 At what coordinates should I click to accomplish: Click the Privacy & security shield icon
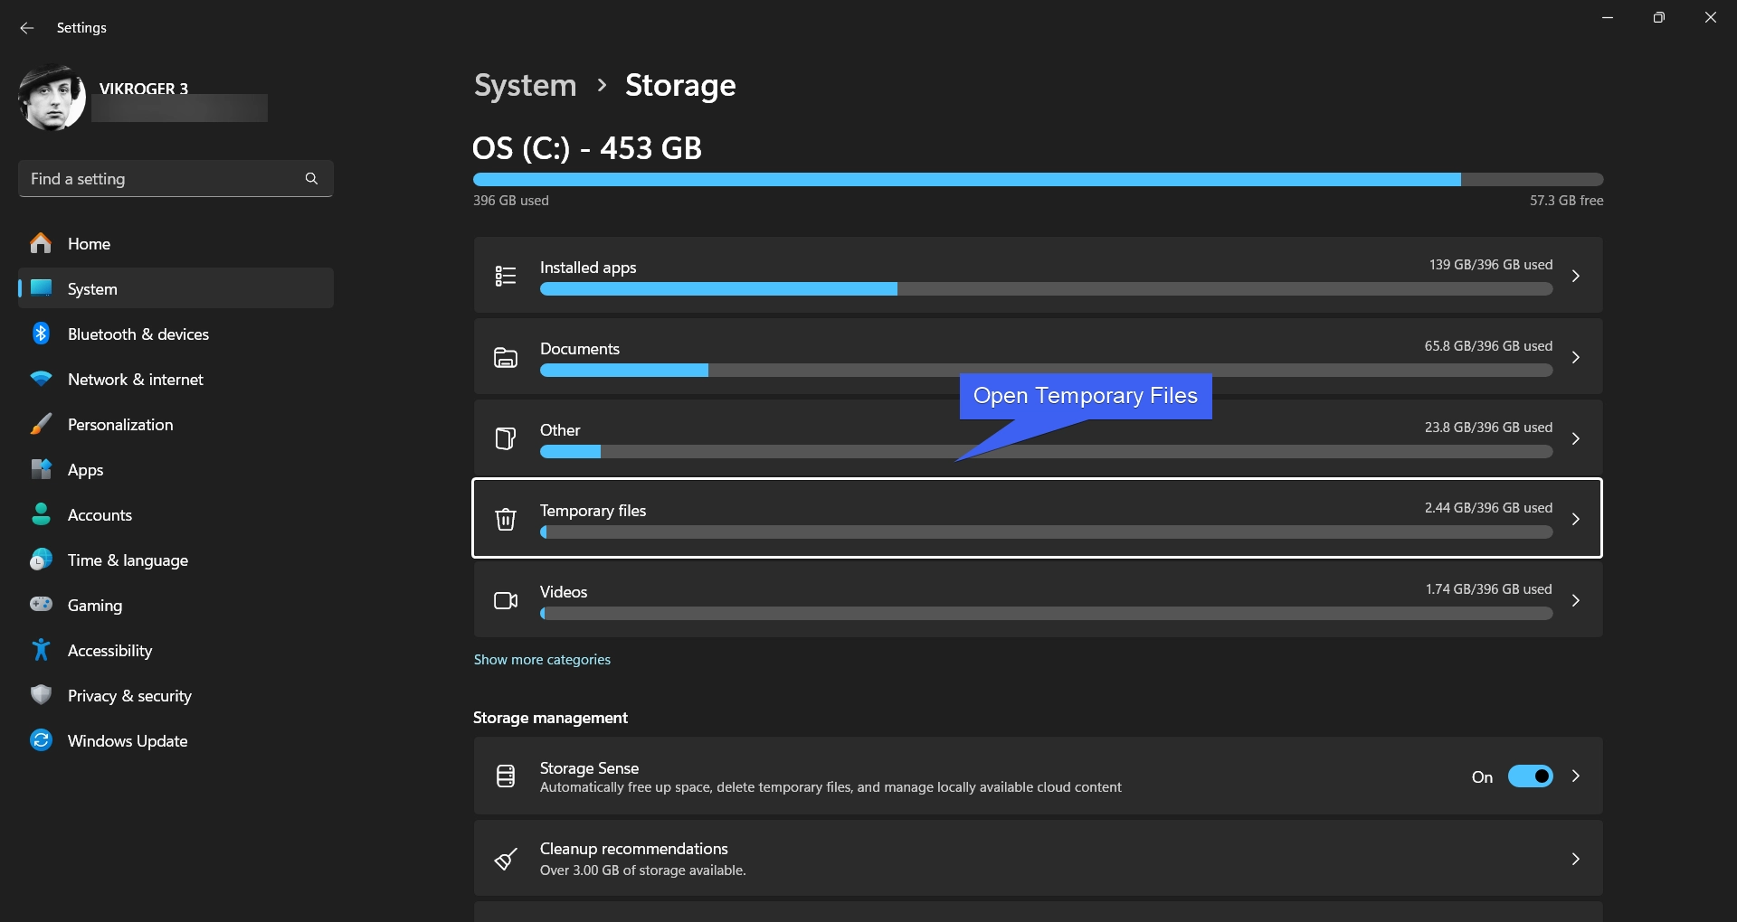pyautogui.click(x=41, y=695)
